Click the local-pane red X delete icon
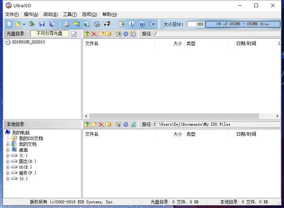This screenshot has height=208, width=284. click(x=101, y=124)
